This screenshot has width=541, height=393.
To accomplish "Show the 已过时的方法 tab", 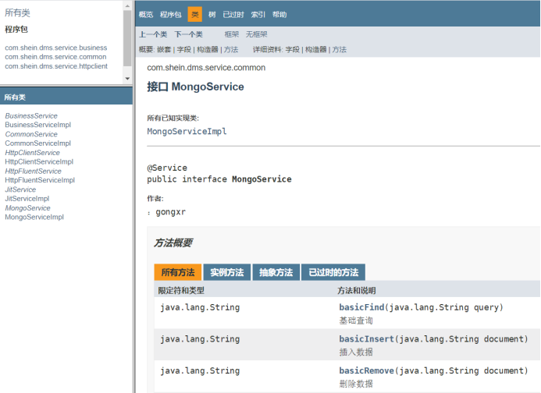I will [x=333, y=273].
